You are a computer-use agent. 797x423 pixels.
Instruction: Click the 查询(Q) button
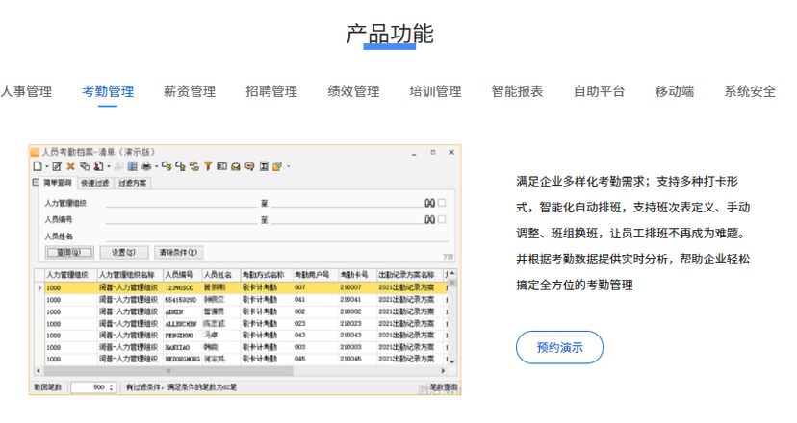69,253
